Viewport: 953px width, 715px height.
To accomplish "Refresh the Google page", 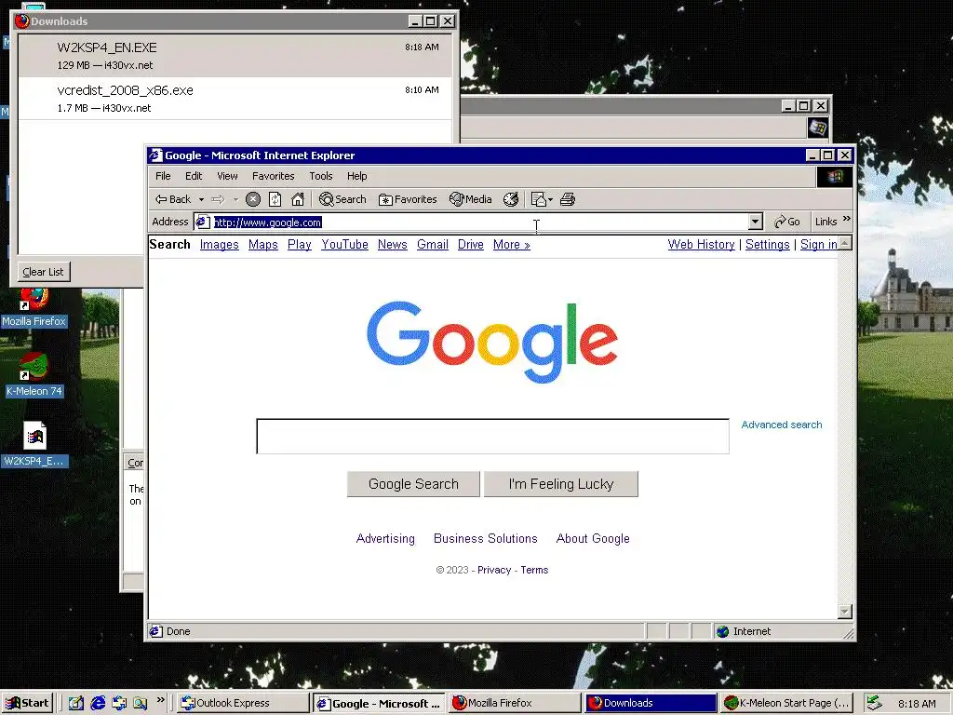I will [x=275, y=199].
